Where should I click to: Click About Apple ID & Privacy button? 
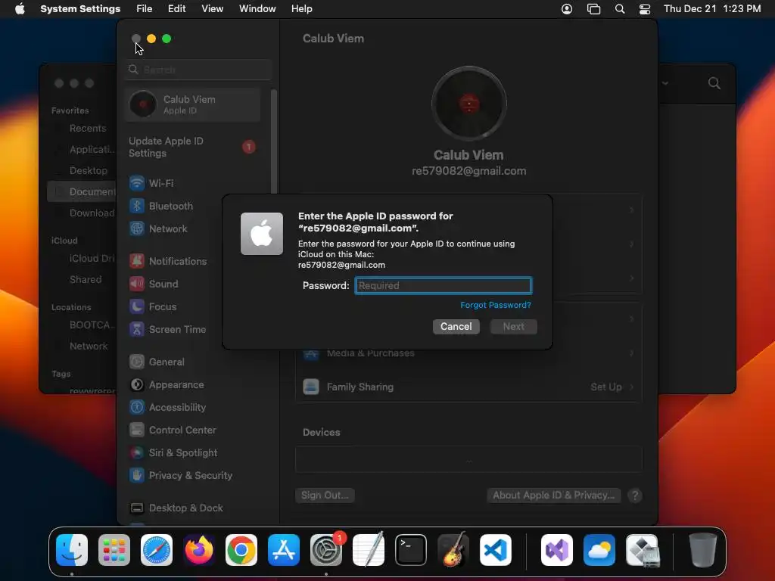click(553, 495)
